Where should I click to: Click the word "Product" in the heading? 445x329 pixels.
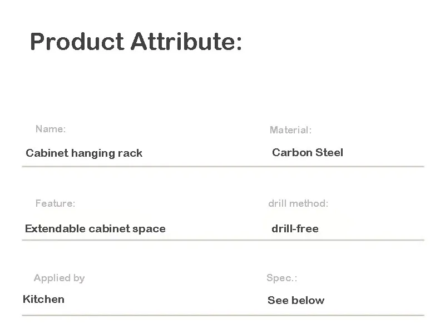(x=77, y=42)
